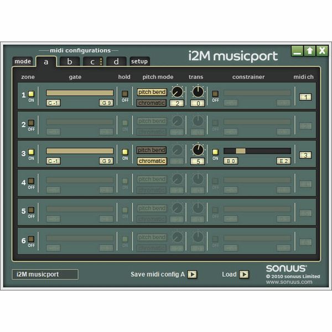Click the zone 1 pitch bend range knob

(177, 92)
